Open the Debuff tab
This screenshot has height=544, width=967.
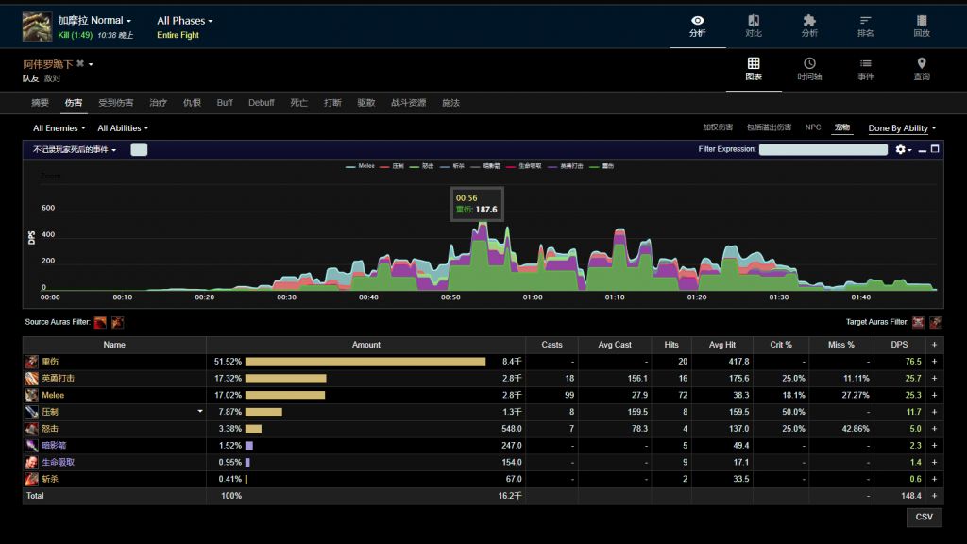(x=262, y=103)
